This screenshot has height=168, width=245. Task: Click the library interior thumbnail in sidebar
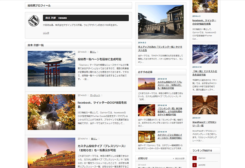coord(205,105)
